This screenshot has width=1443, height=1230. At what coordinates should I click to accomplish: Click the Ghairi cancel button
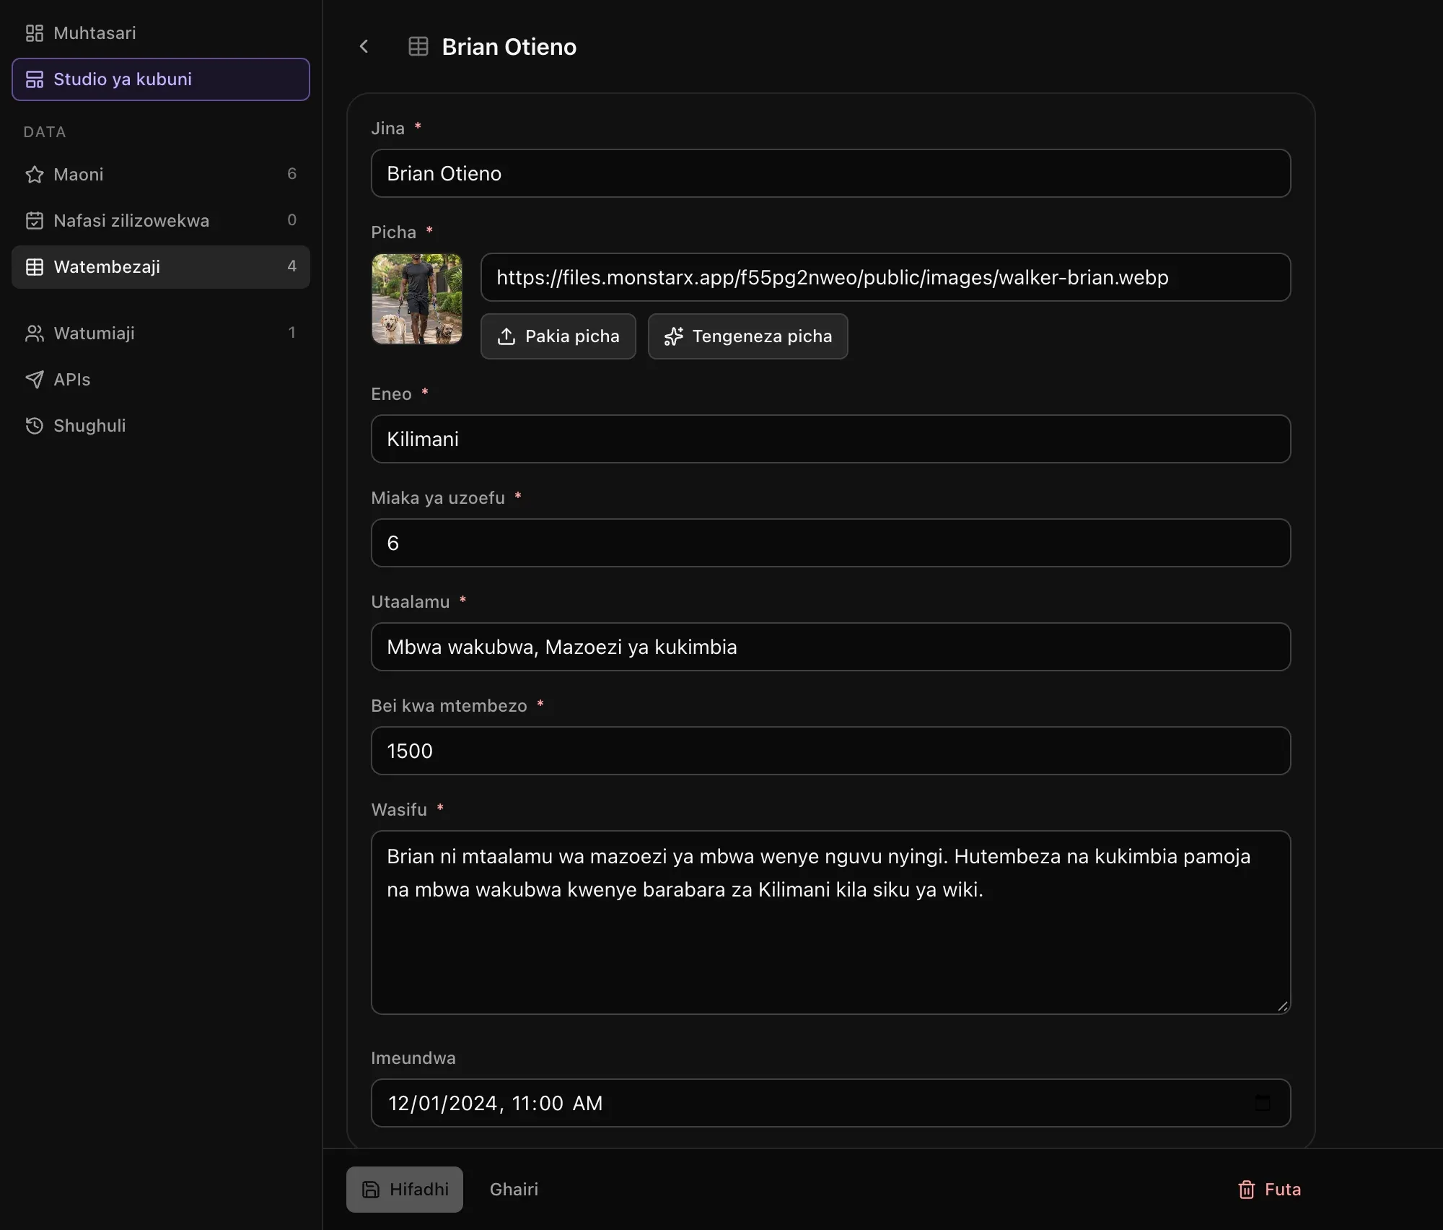514,1189
